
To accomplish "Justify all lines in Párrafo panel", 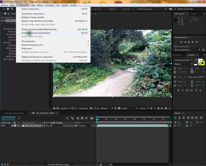I will click(x=201, y=118).
